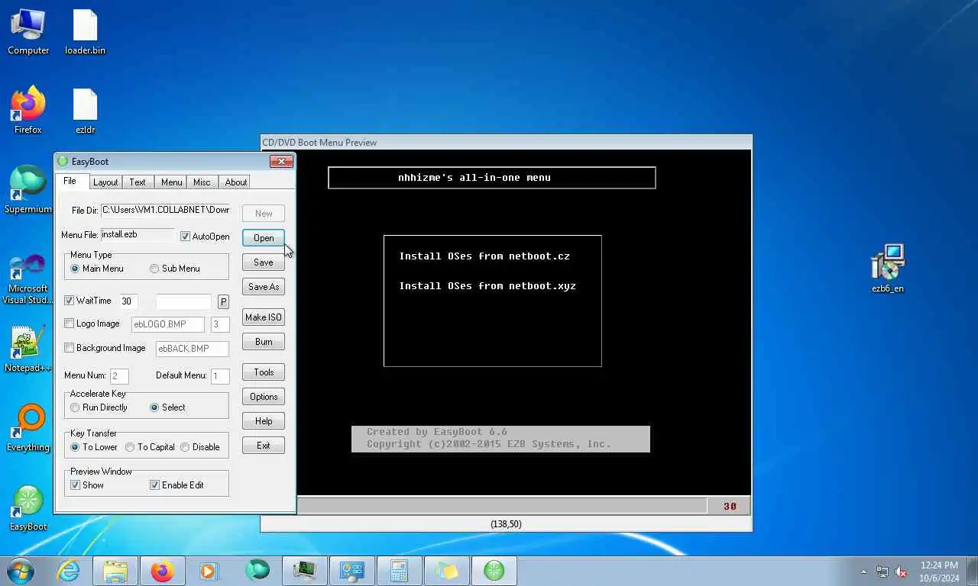Click the Open button

(x=264, y=238)
